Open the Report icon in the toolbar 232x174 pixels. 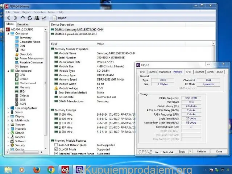click(x=54, y=18)
